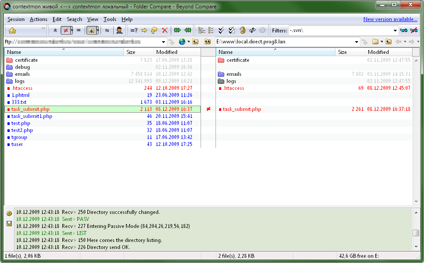
Task: Go up one level in right pane
Action: point(388,42)
